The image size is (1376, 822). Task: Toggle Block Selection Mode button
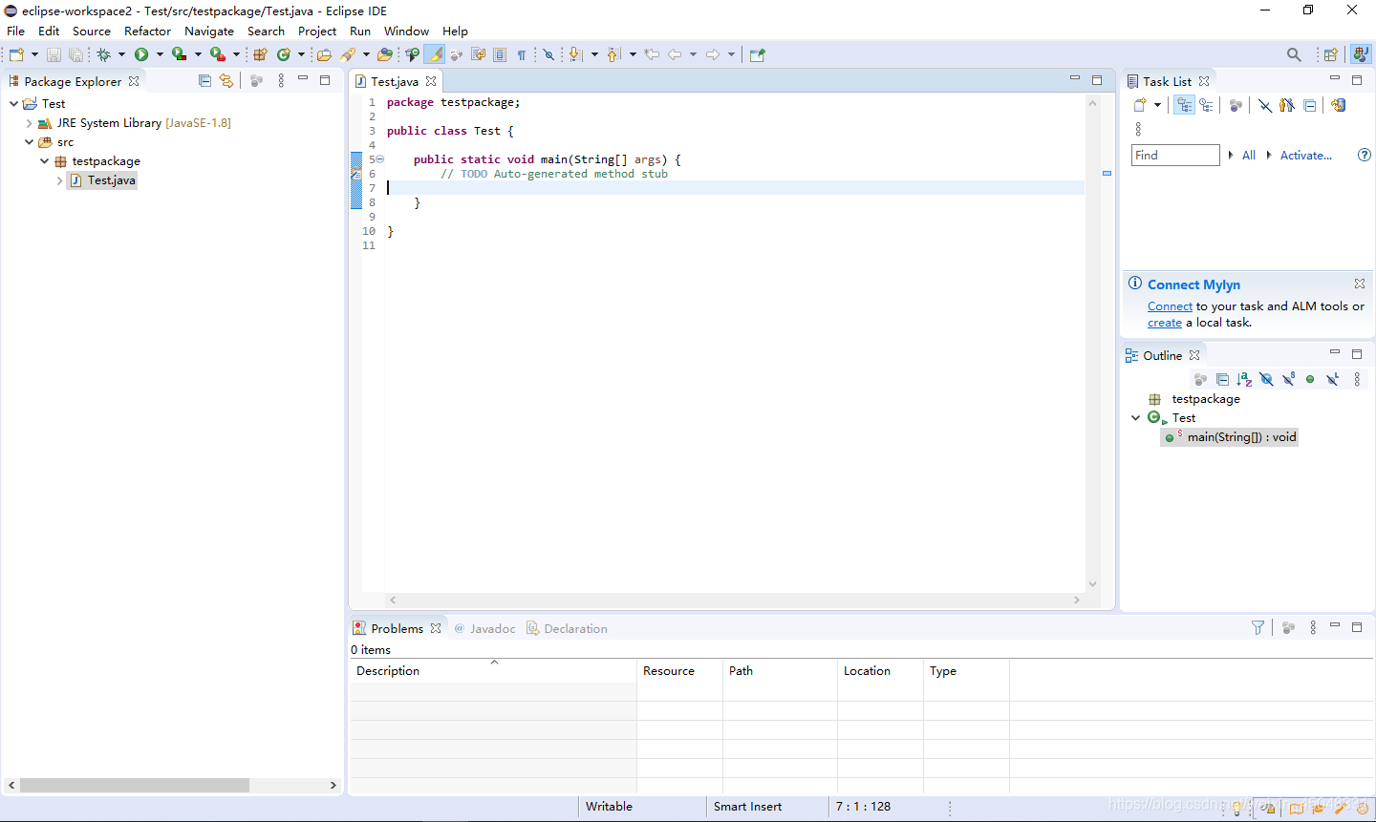(x=500, y=54)
